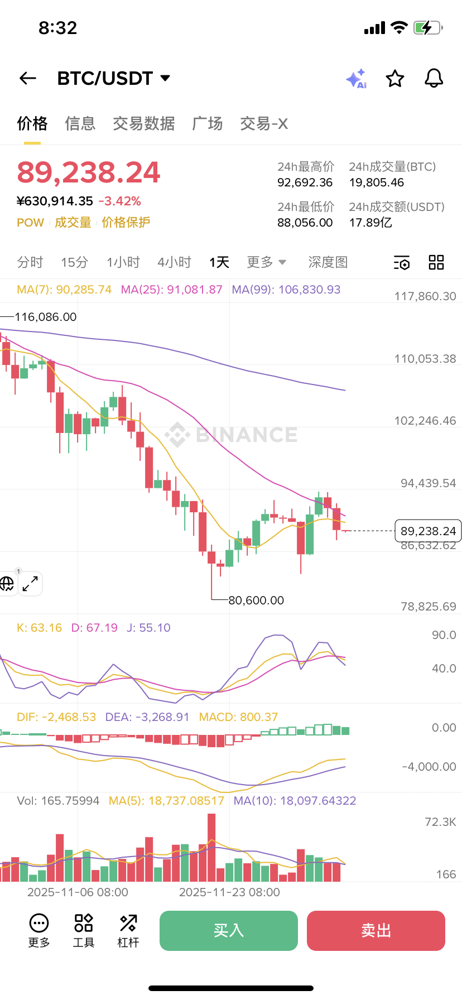
Task: Tap the DEA: -3,268.91 label
Action: pyautogui.click(x=147, y=717)
